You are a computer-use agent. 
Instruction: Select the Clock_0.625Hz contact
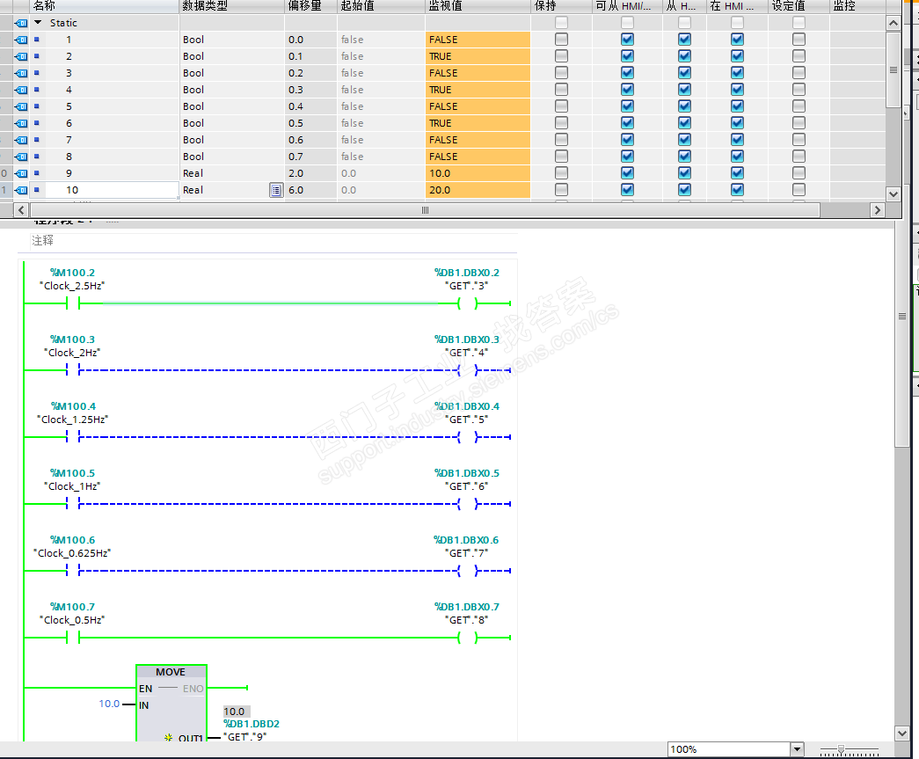coord(73,570)
